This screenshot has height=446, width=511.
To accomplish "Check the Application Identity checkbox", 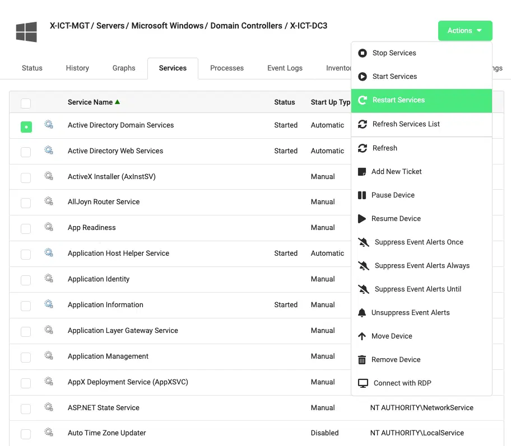I will [26, 280].
